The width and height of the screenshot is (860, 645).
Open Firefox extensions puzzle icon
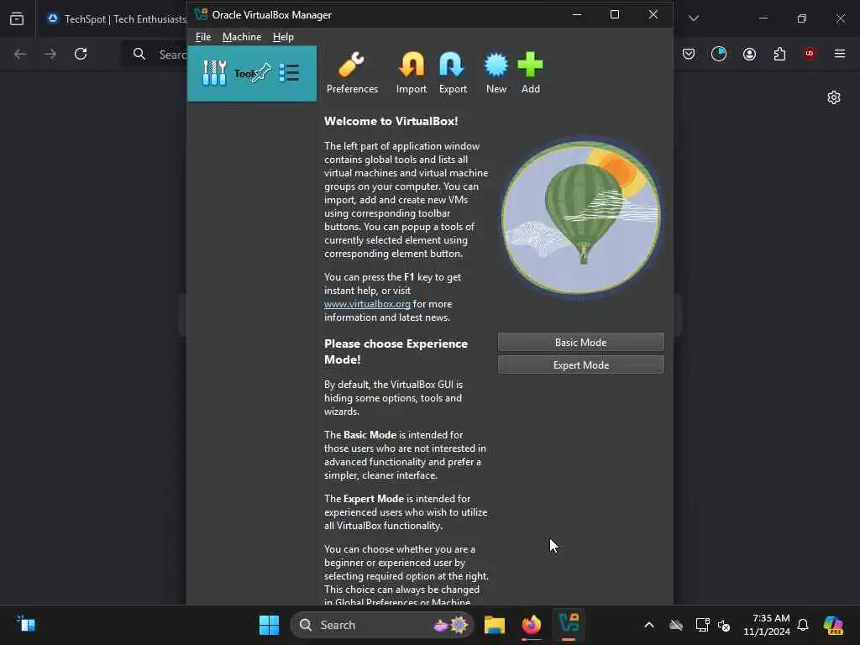point(779,54)
